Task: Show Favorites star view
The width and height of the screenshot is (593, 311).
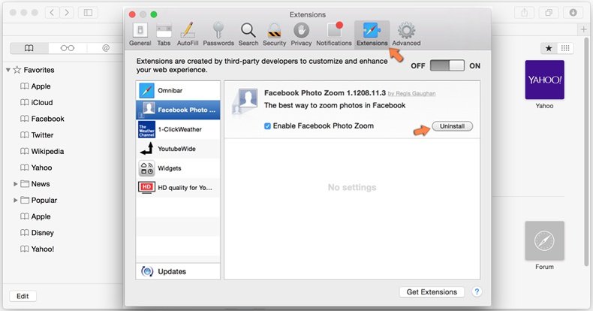Action: 549,48
